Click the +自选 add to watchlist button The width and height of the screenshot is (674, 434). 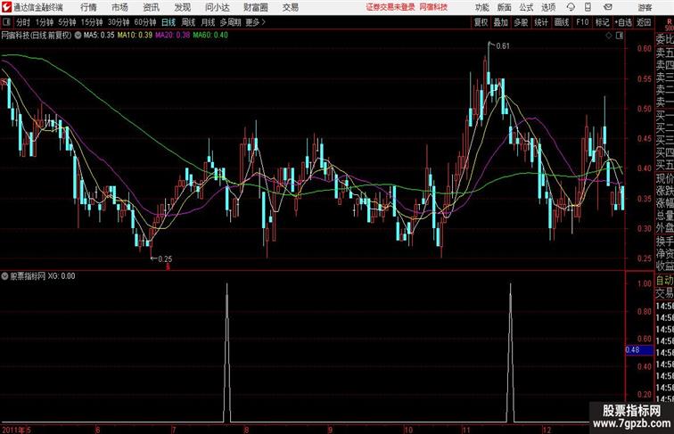(623, 22)
